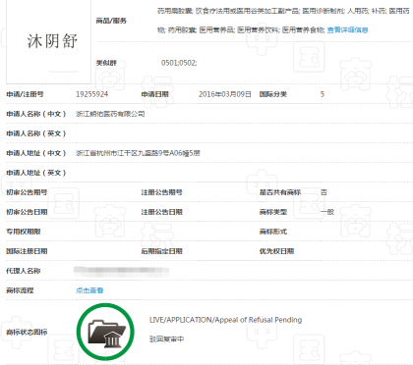Select the application date 2016年03月09日

225,94
